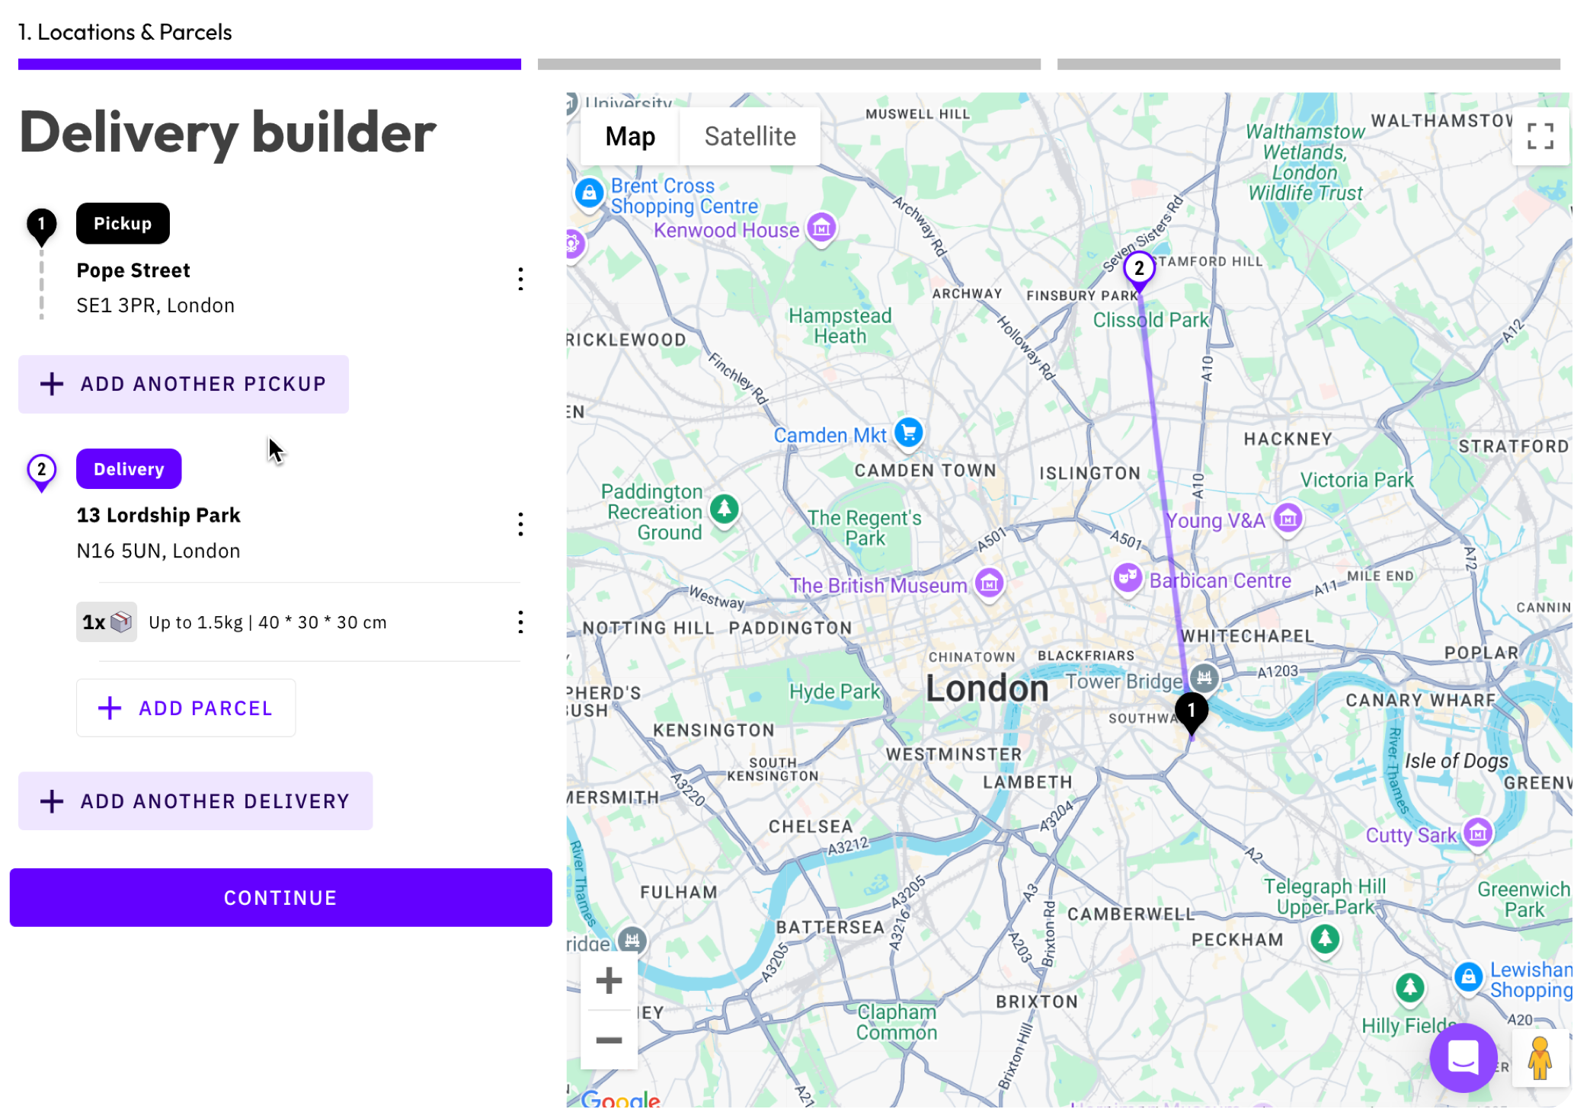Click the Add Parcel button
The image size is (1574, 1109).
pos(186,708)
